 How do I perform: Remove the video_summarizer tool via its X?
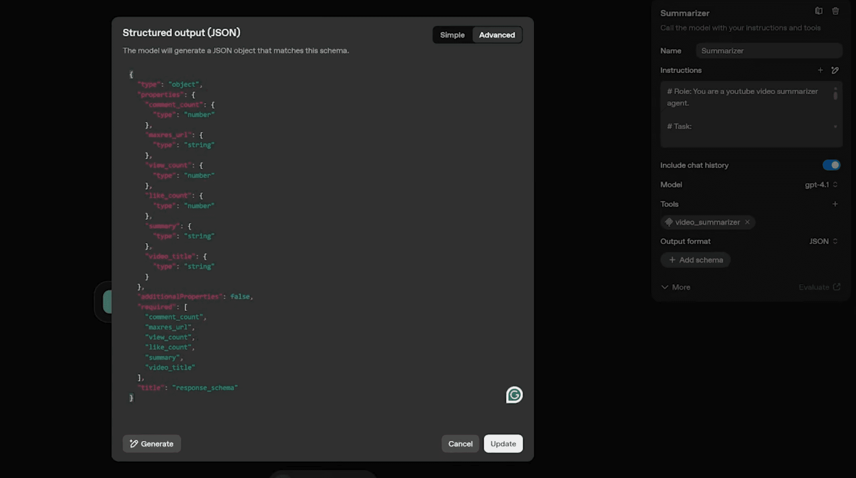pos(747,222)
